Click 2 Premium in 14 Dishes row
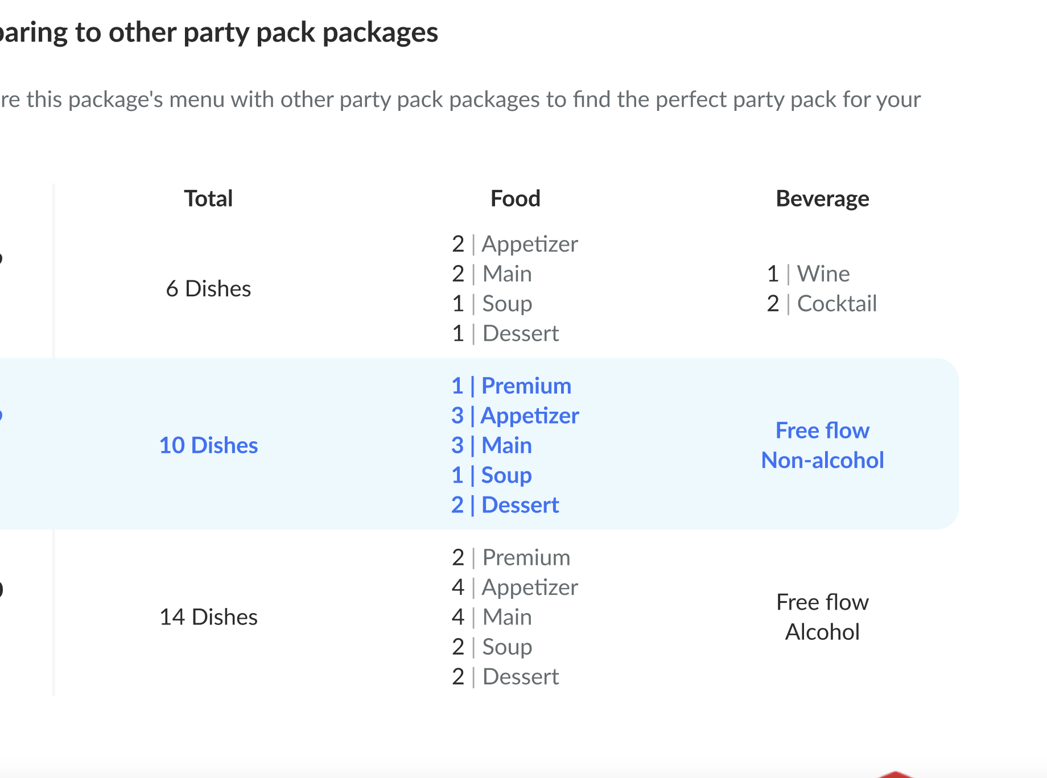Viewport: 1047px width, 778px height. [x=511, y=557]
